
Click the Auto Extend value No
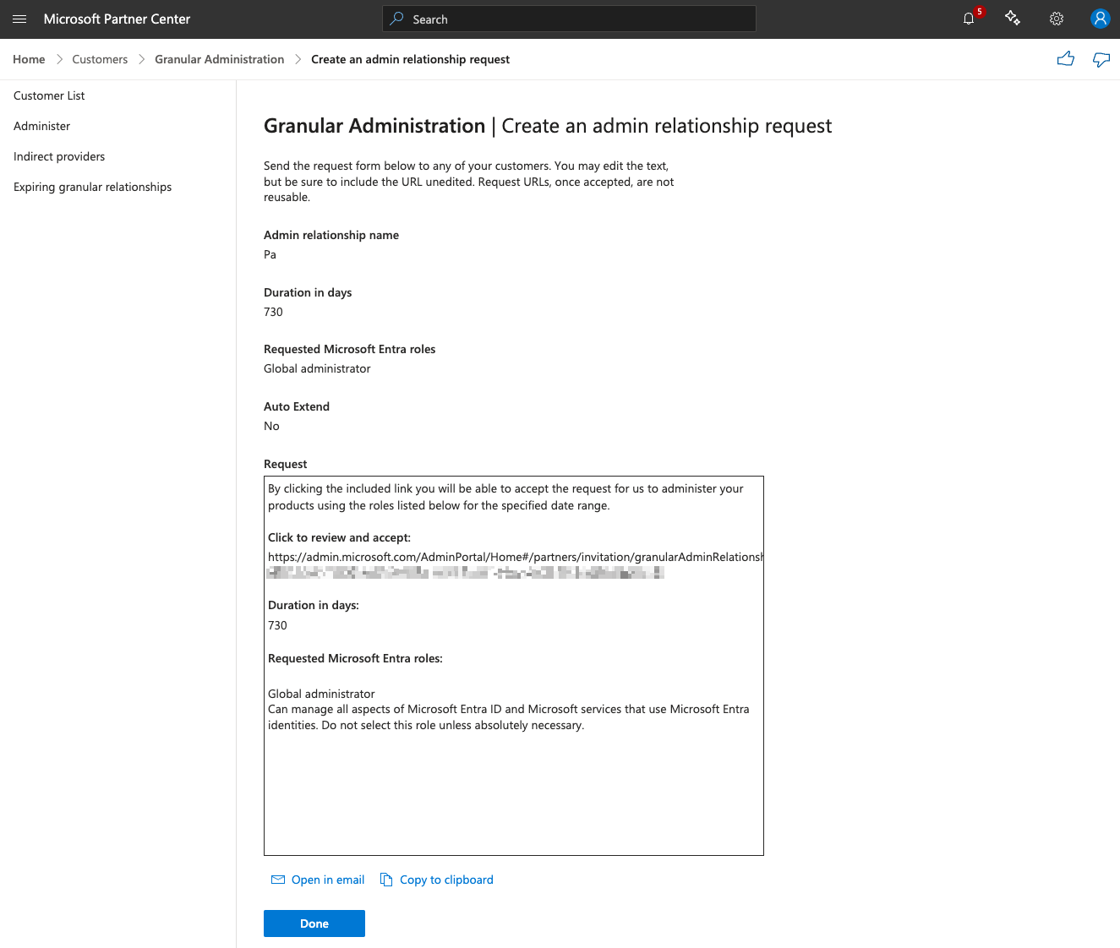pos(271,426)
